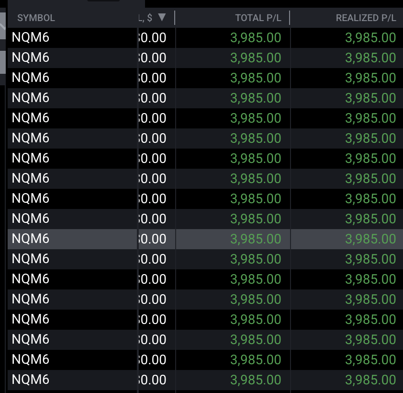Viewport: 403px width, 393px height.
Task: Click first row's TOTAL P/L value 3,985.00
Action: click(x=256, y=38)
